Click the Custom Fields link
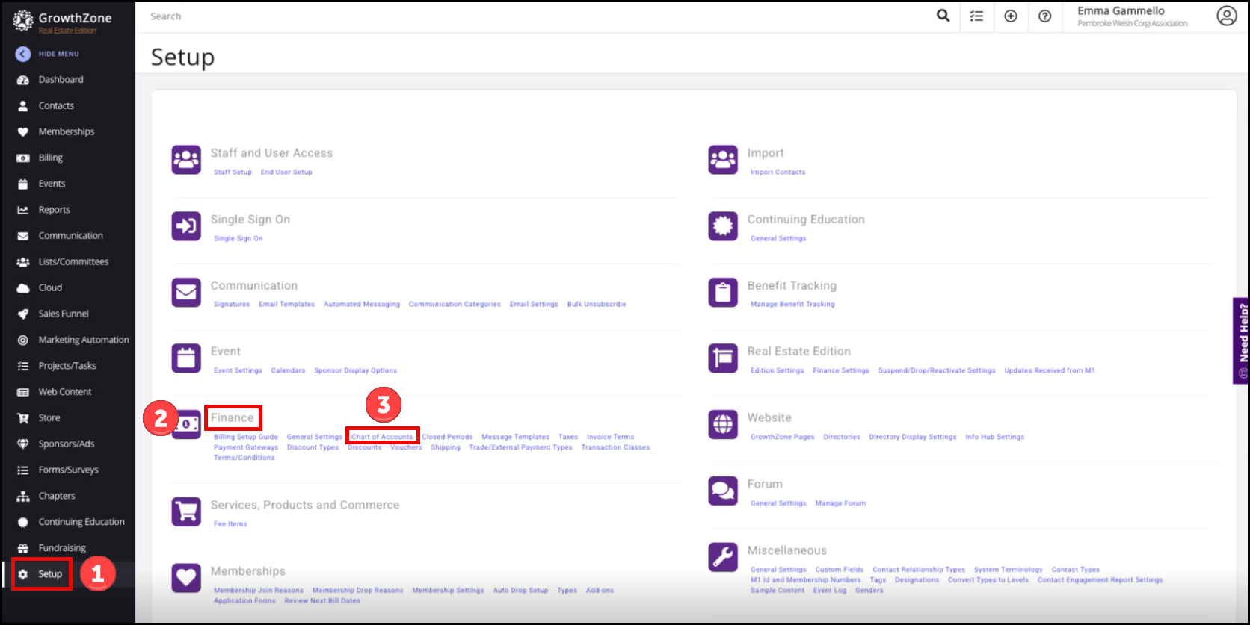The height and width of the screenshot is (625, 1250). (839, 570)
